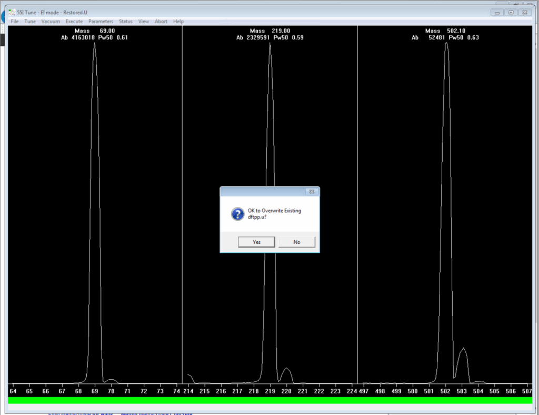This screenshot has width=539, height=415.
Task: Select Abort from the menu bar
Action: (x=161, y=21)
